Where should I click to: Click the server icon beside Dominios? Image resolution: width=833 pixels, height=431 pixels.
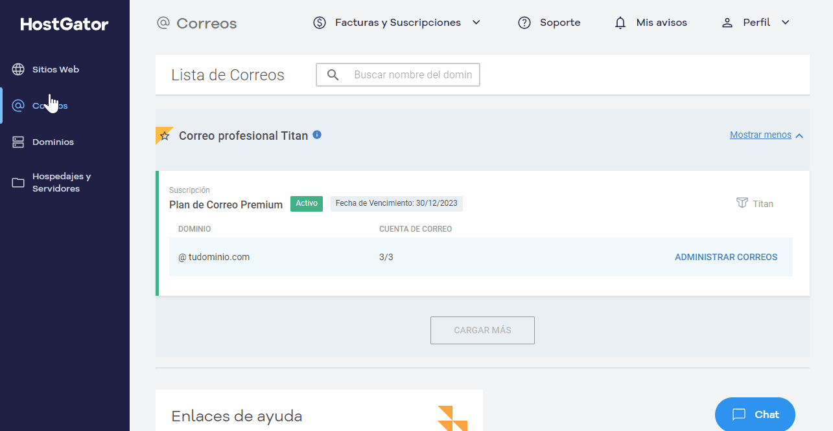pyautogui.click(x=18, y=142)
